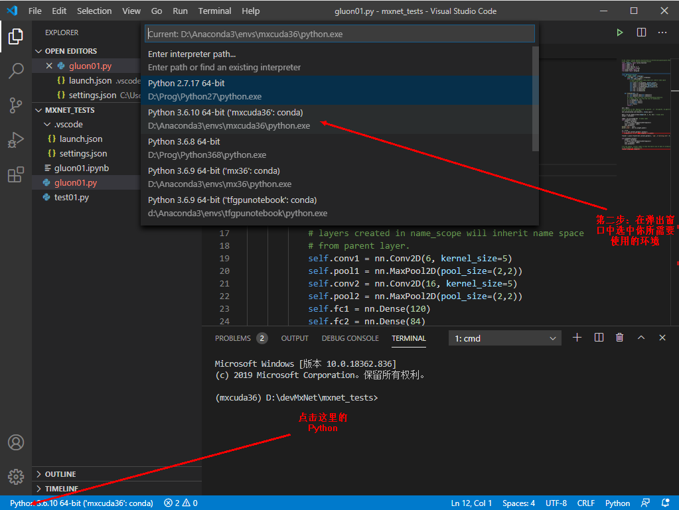679x510 pixels.
Task: Expand the Outline section
Action: [x=117, y=474]
